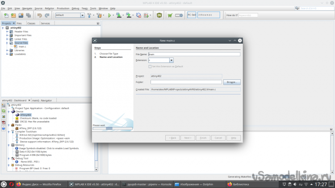The height and width of the screenshot is (188, 335).
Task: Expand the Header Files tree node
Action: 8,32
